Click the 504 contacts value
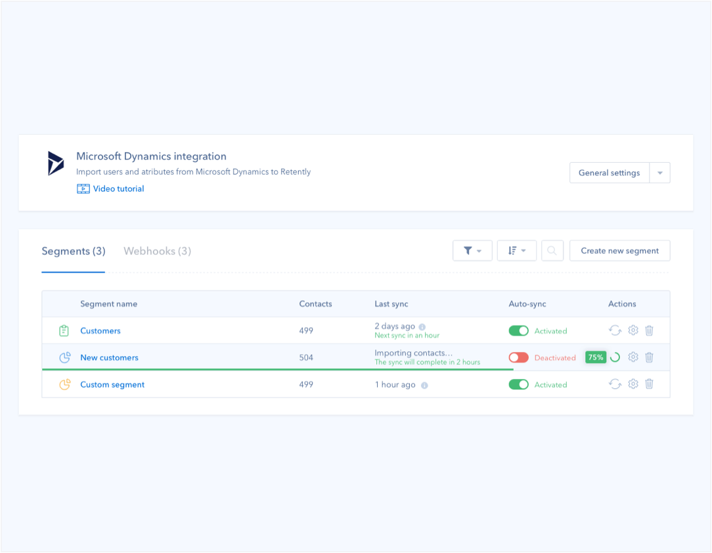This screenshot has width=712, height=553. click(306, 358)
